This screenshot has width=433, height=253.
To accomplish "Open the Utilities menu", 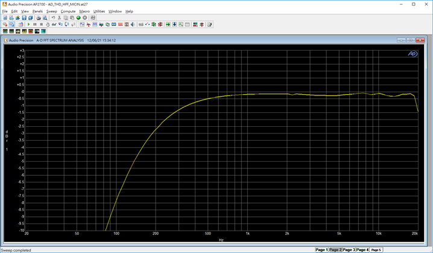I will (x=99, y=11).
